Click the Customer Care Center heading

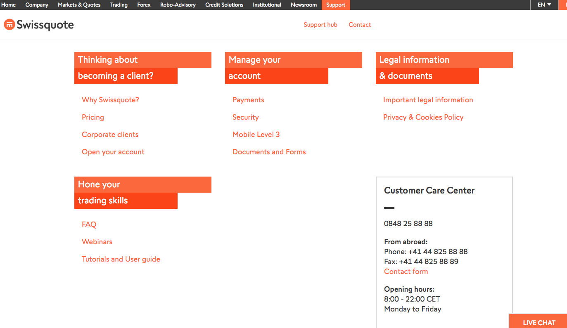(429, 191)
